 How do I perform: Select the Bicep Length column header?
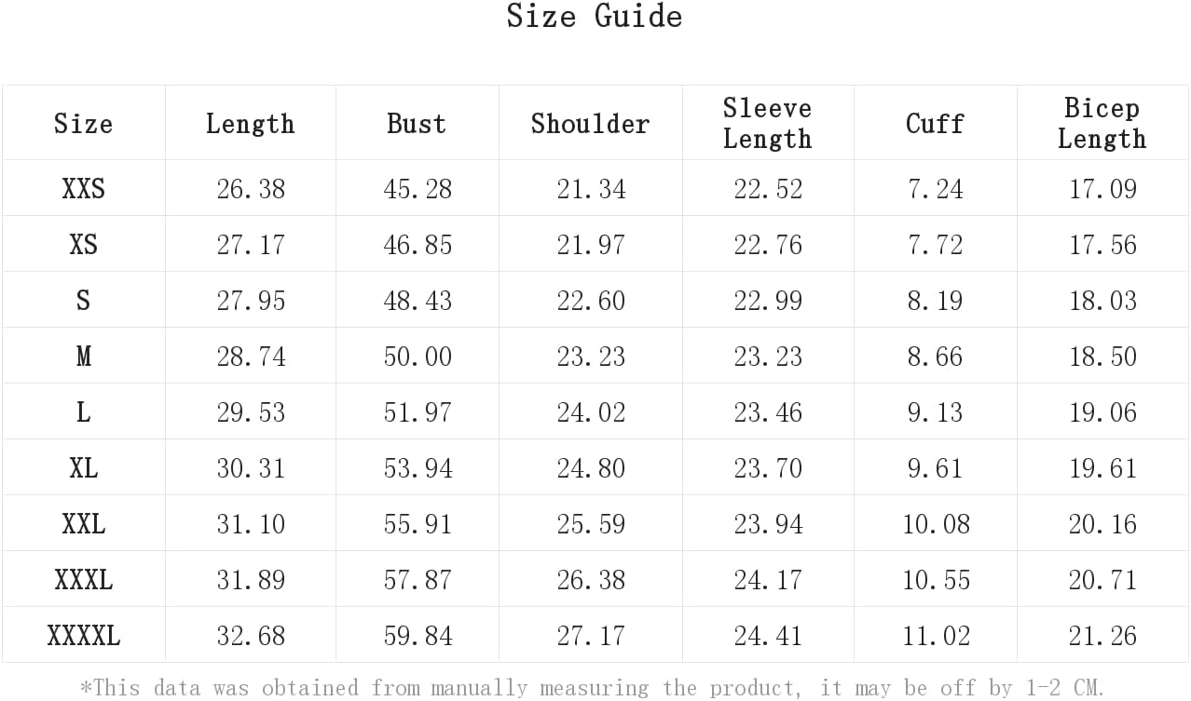1102,124
